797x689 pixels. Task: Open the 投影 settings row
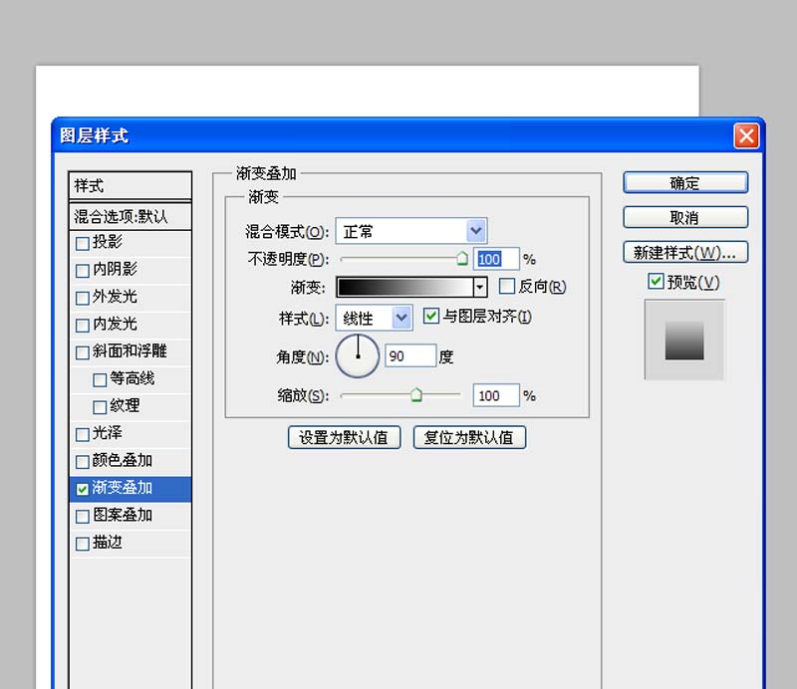[x=131, y=243]
